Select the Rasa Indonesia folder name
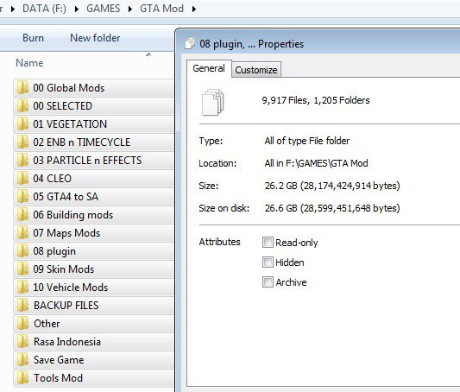The width and height of the screenshot is (460, 392). click(67, 342)
